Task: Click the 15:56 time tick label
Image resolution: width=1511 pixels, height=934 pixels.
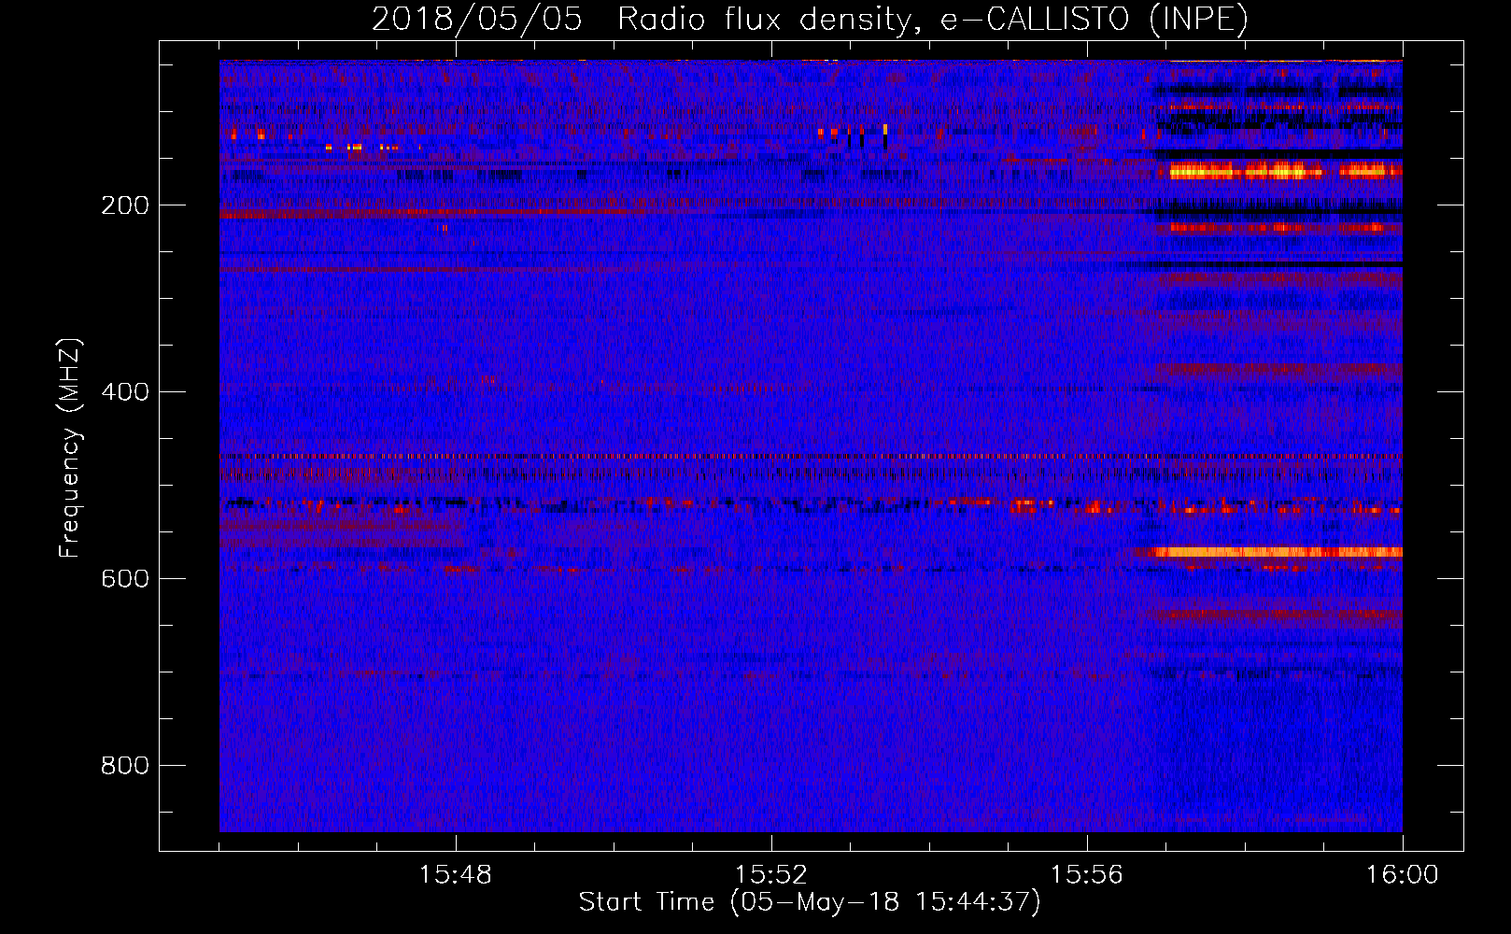Action: pos(1087,875)
